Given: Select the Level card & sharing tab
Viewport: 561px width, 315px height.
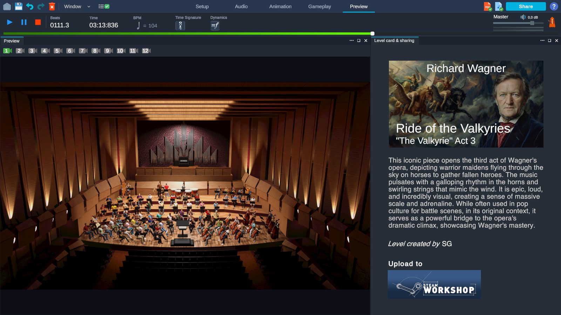Looking at the screenshot, I should click(394, 41).
